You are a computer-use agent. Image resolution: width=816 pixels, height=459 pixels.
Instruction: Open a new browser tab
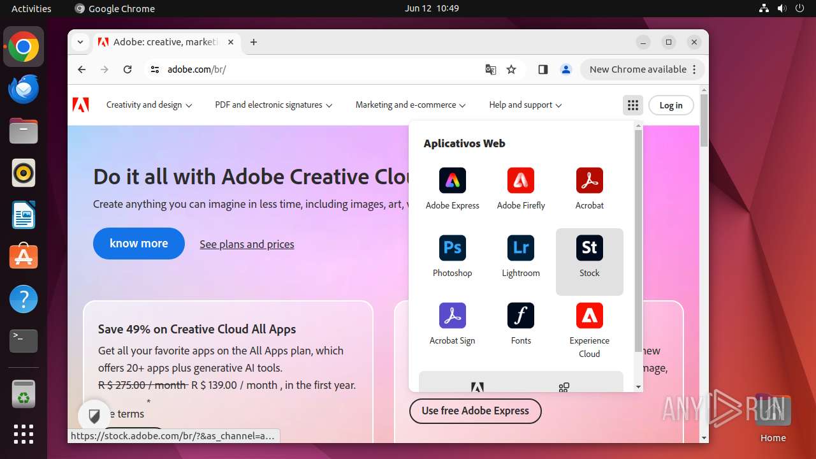(x=254, y=42)
